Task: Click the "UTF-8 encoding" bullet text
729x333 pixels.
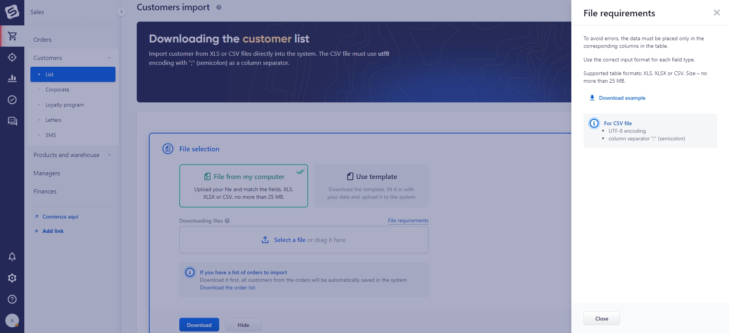Action: coord(627,131)
